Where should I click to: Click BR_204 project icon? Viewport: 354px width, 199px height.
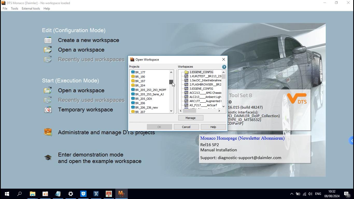click(133, 86)
